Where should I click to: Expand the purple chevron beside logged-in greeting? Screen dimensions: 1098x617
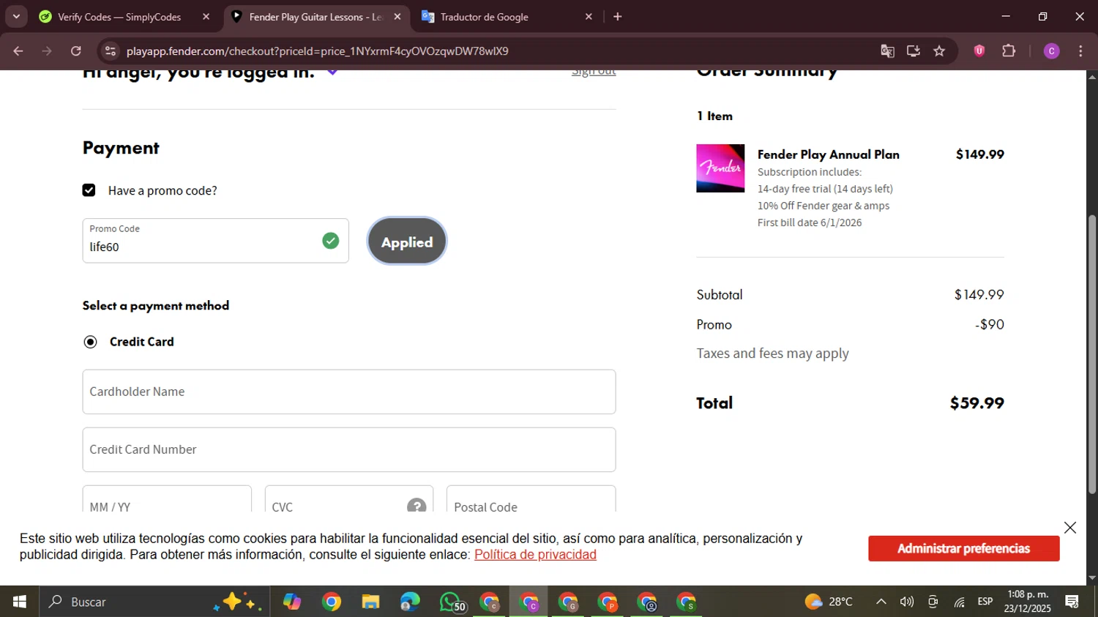[332, 72]
